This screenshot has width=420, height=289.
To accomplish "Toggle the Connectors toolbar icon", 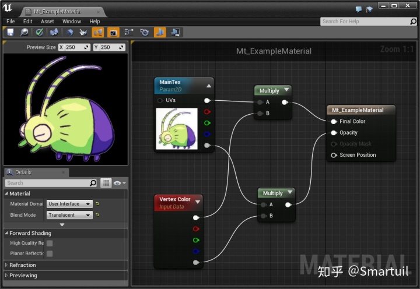I will (x=98, y=33).
